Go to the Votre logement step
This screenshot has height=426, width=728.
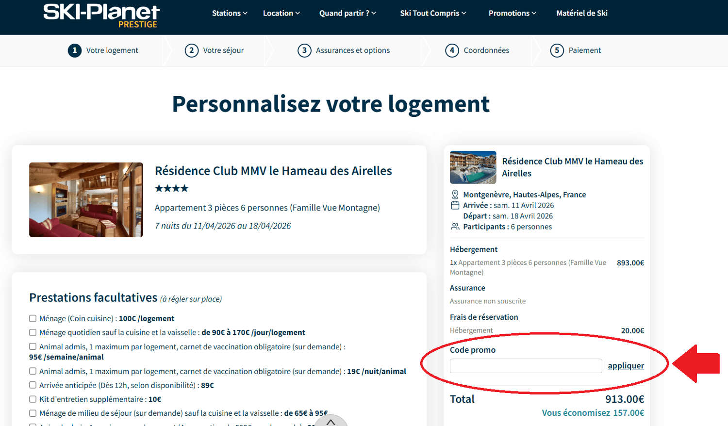coord(112,50)
